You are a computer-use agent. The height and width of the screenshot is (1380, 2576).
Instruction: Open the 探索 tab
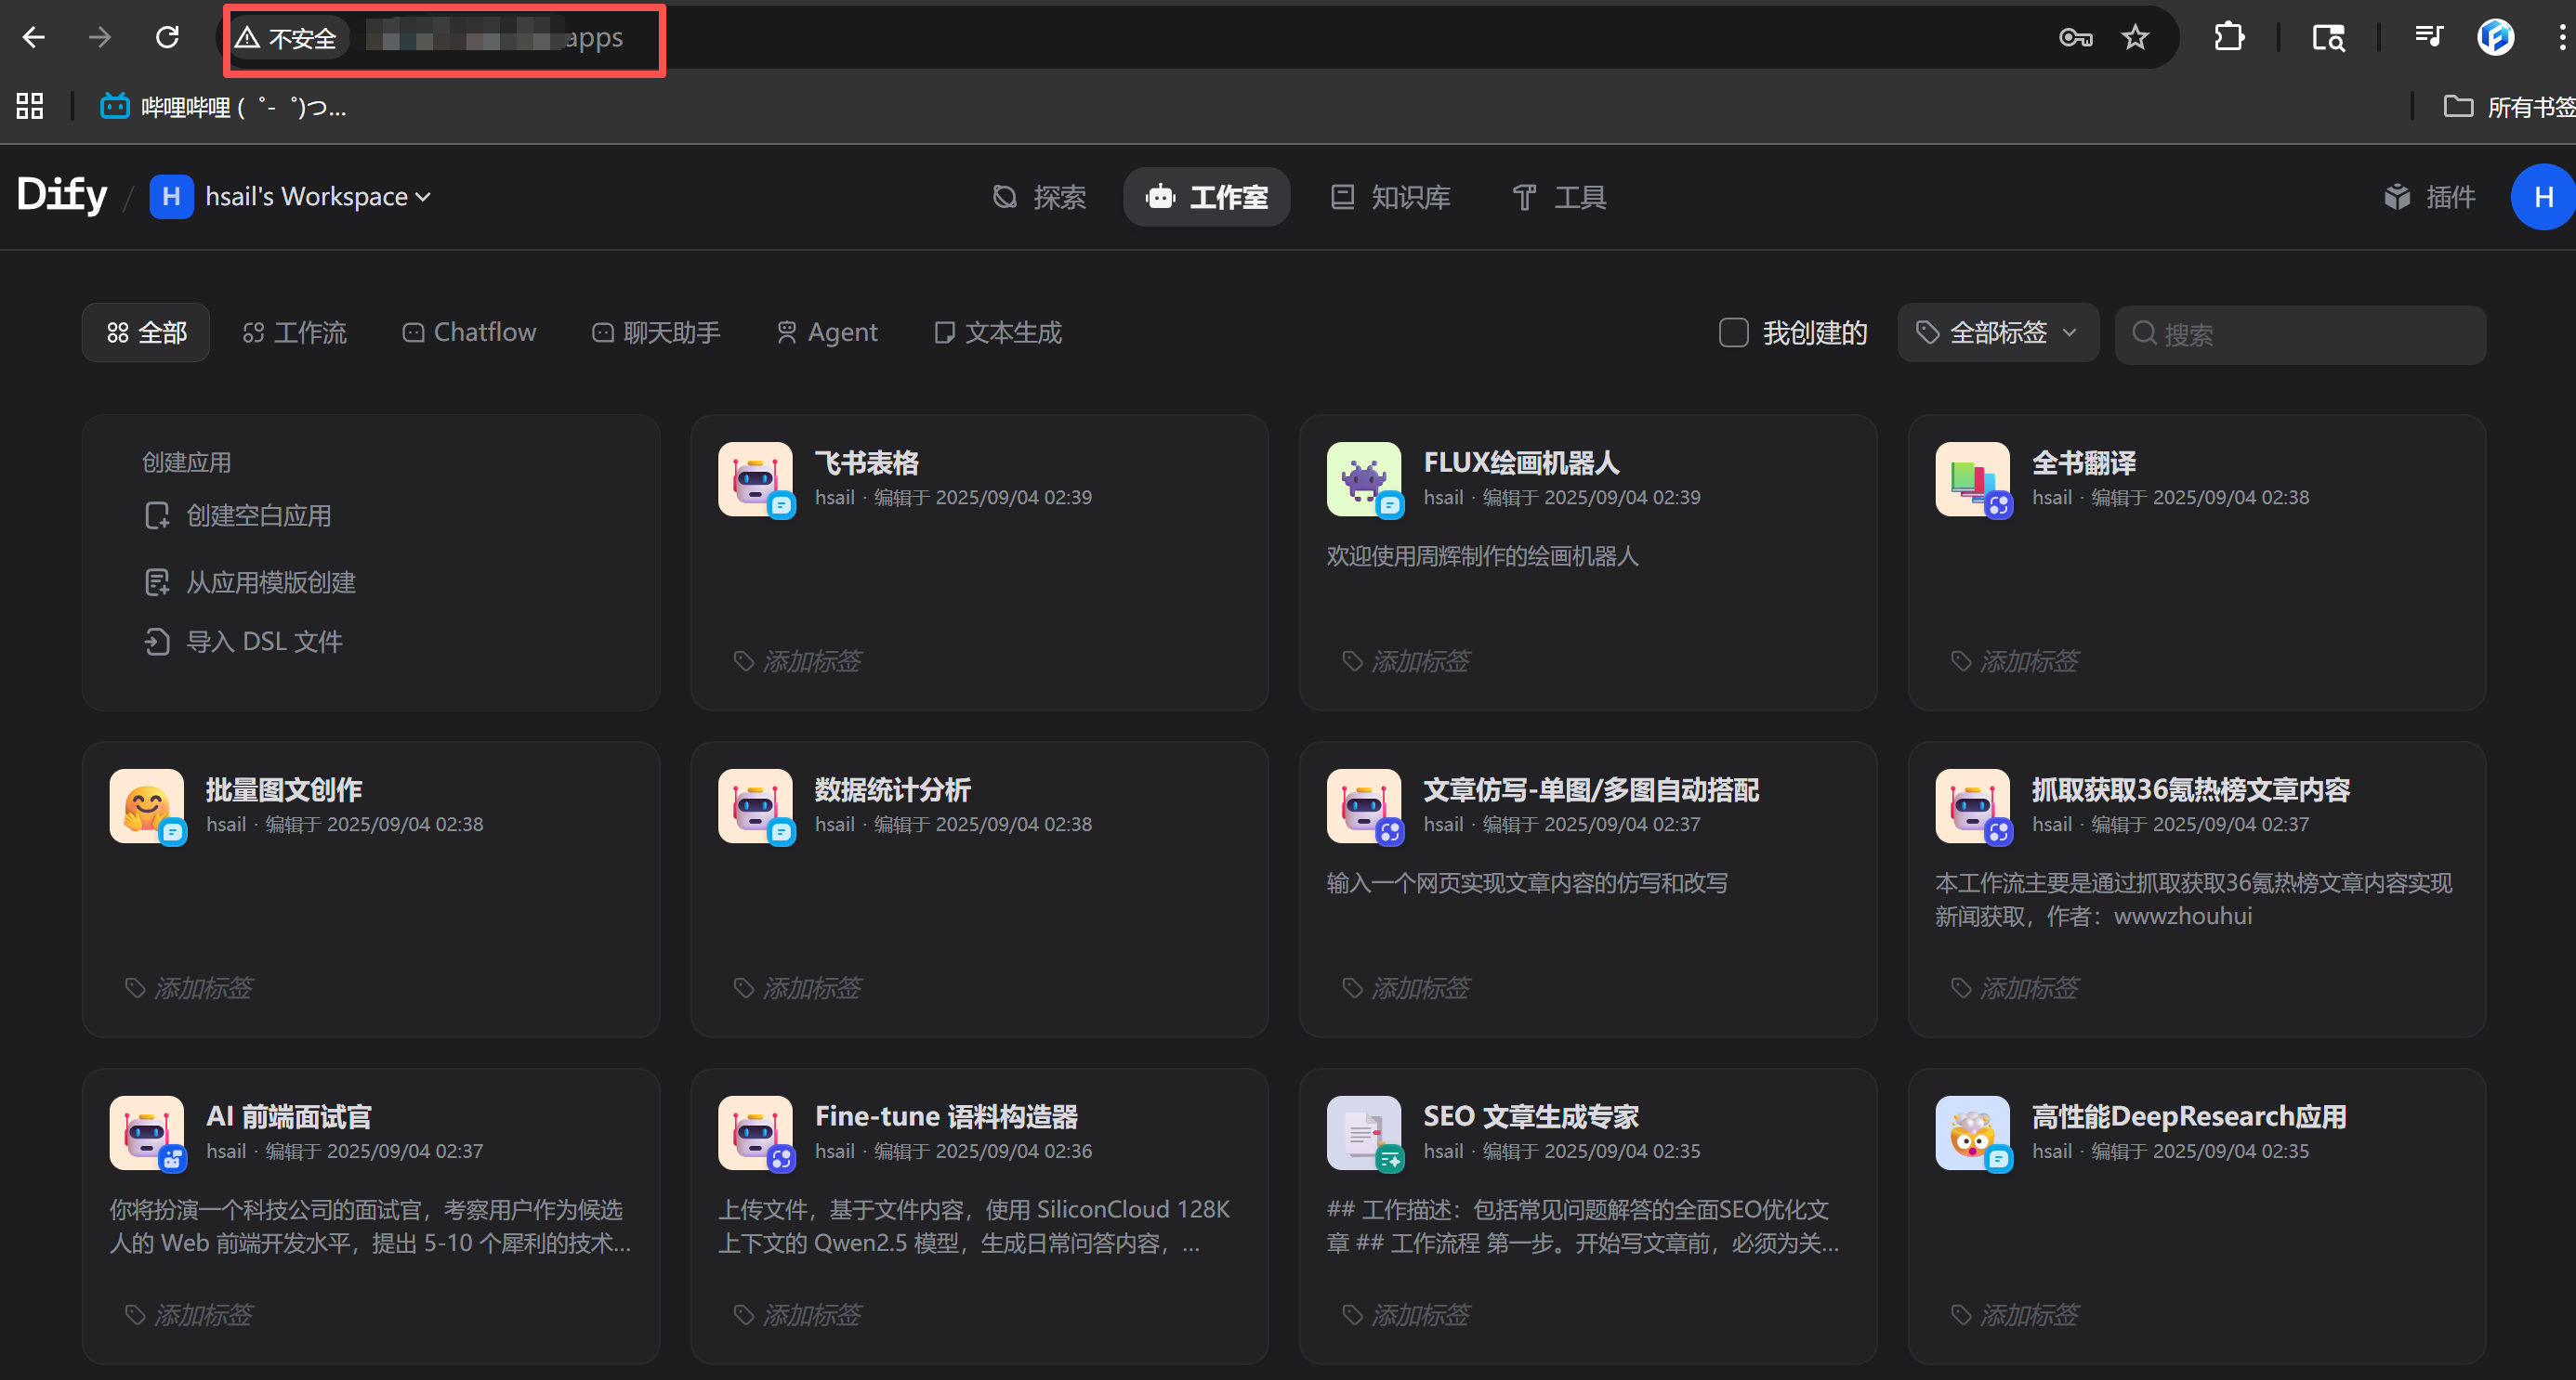pyautogui.click(x=1038, y=197)
